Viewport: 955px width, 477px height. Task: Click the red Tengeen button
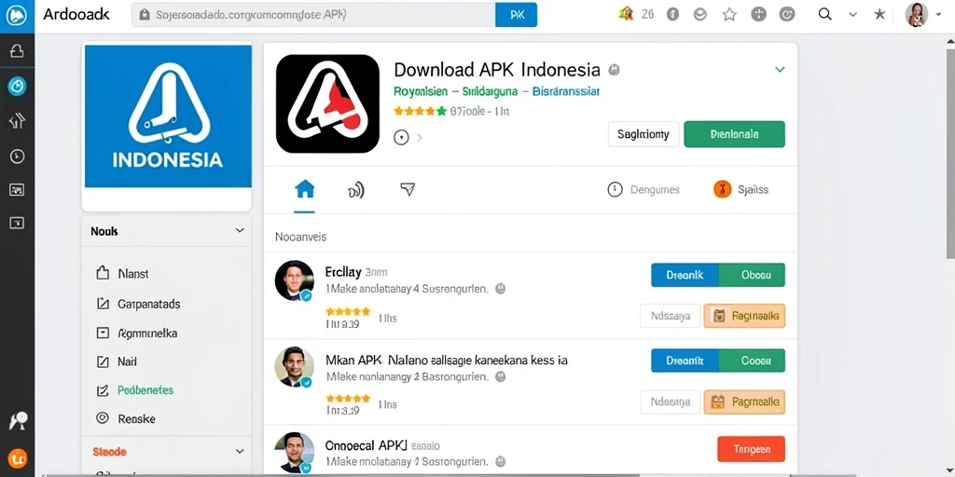tap(751, 449)
